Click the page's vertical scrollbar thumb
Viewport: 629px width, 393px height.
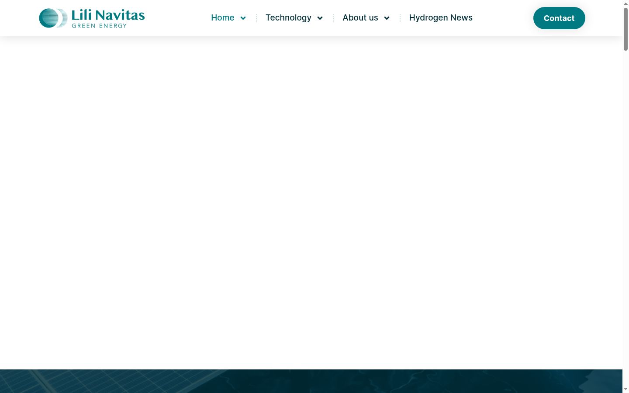[x=626, y=29]
